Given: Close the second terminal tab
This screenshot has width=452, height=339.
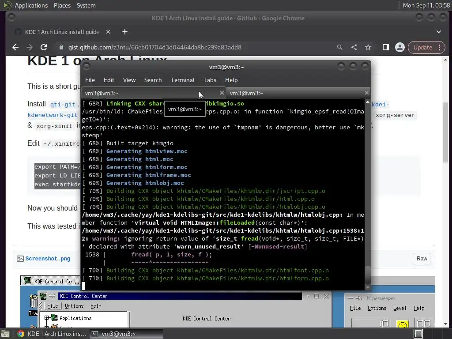Looking at the screenshot, I should click(366, 93).
